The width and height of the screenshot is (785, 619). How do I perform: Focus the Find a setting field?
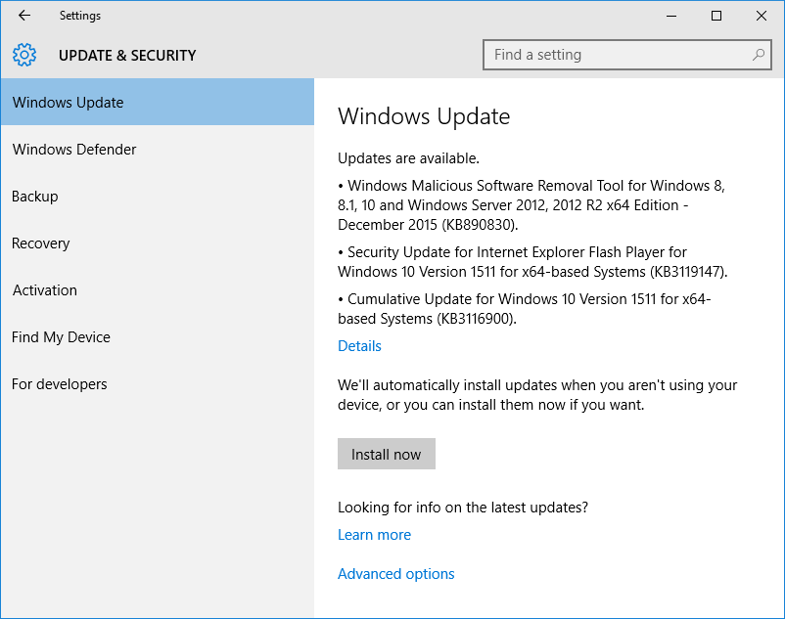tap(626, 55)
